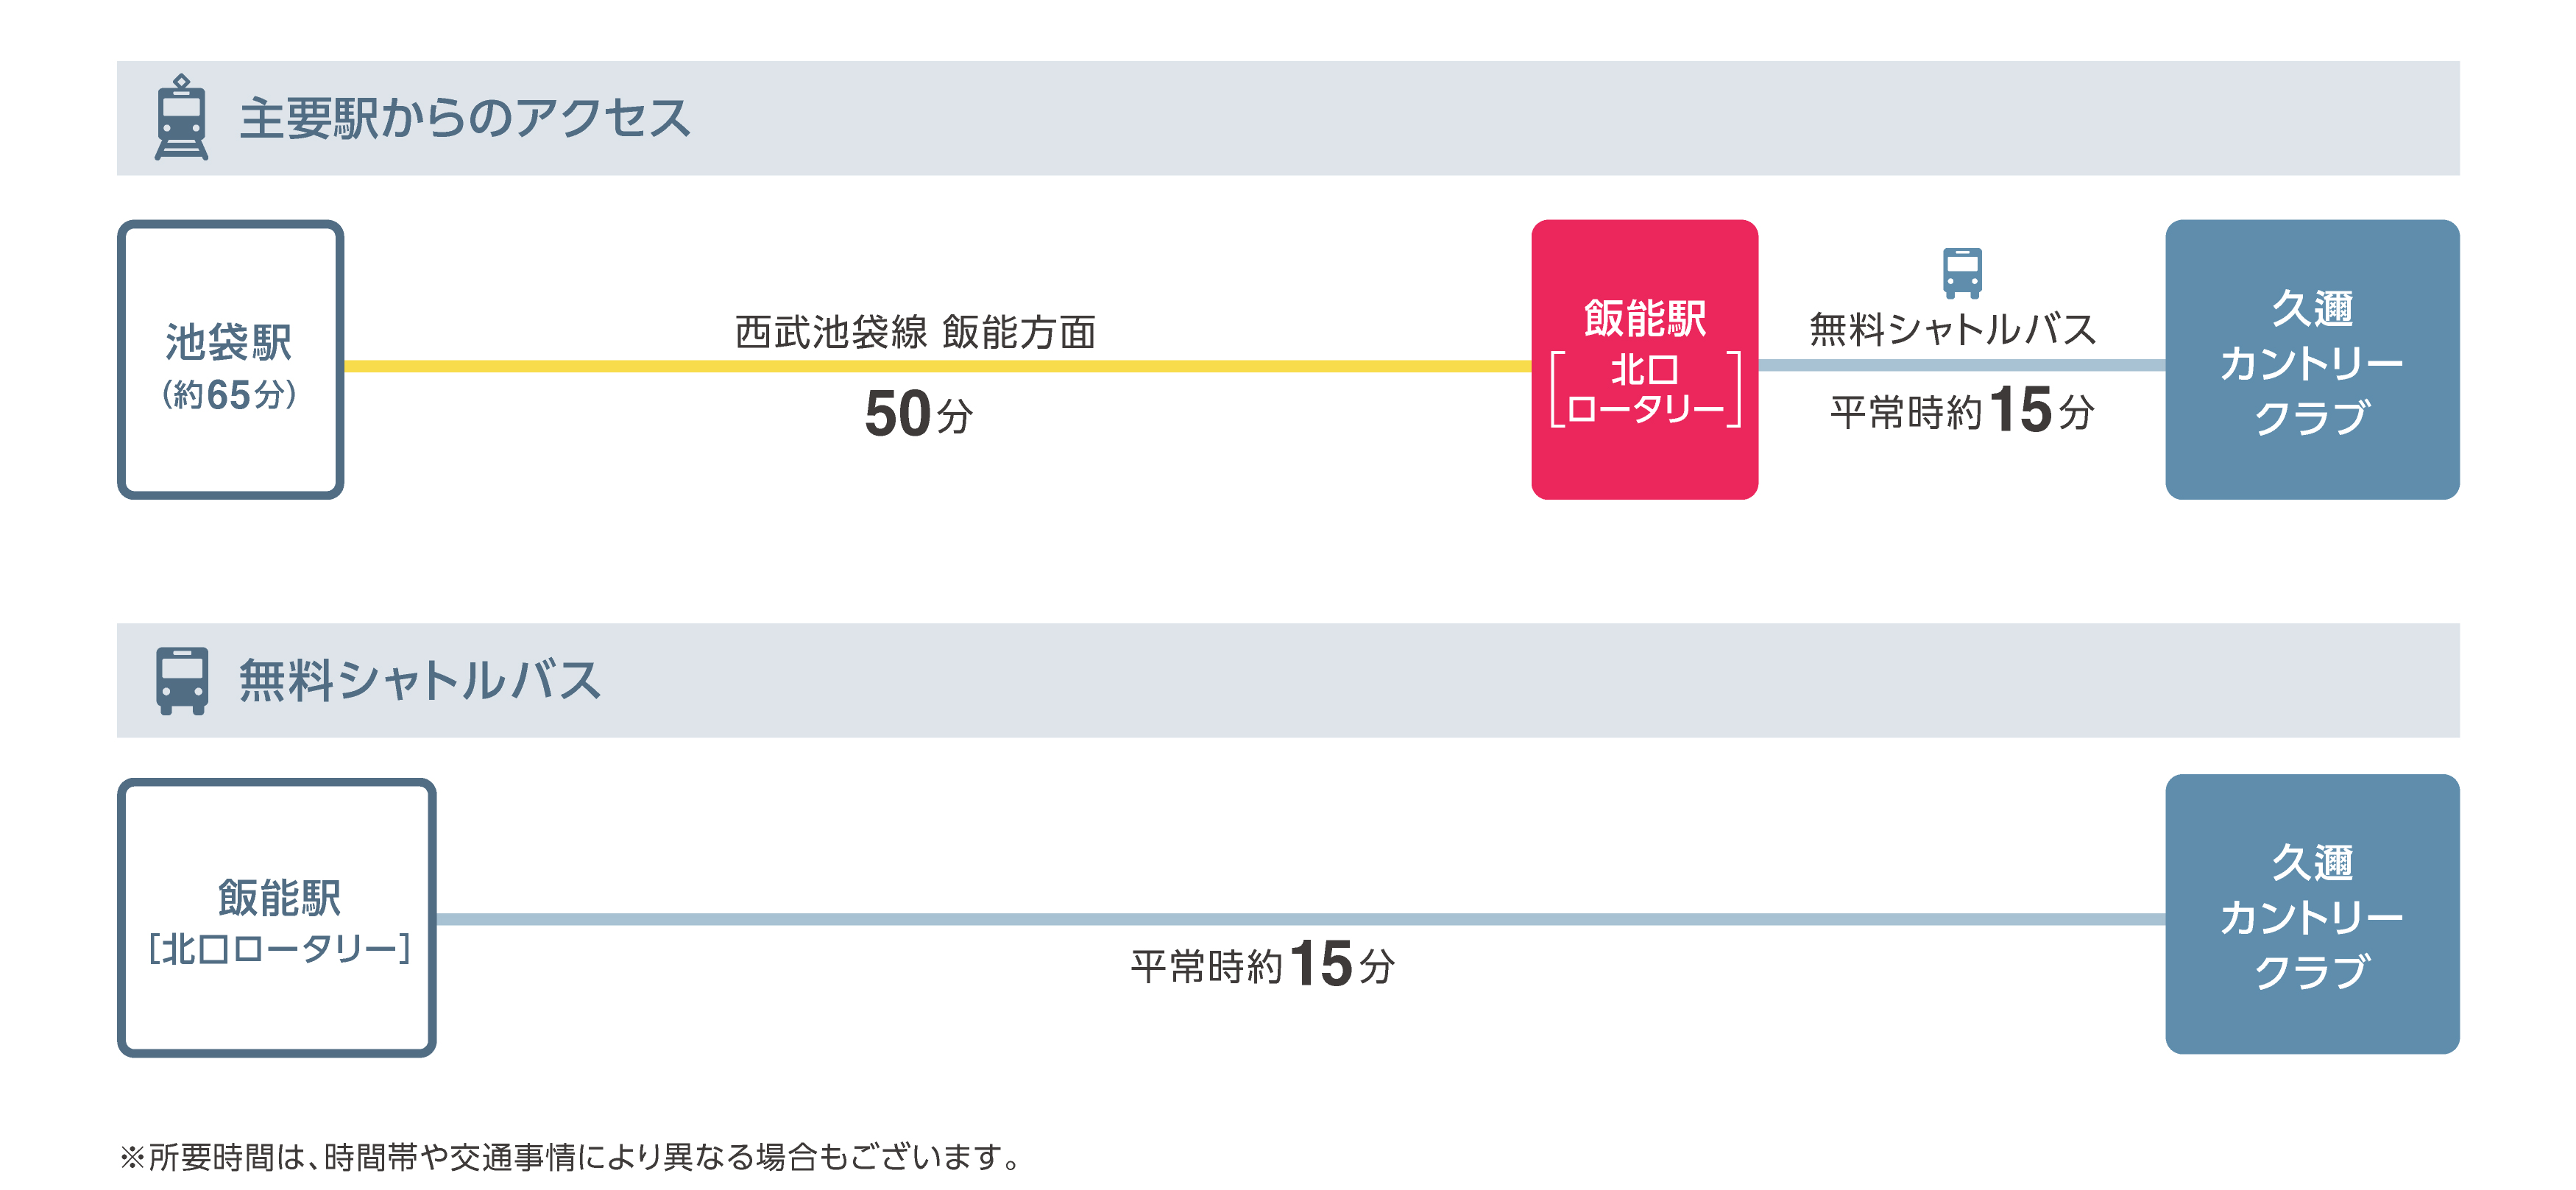Click the white 飯能駅 [北口ロータリー] box
The width and height of the screenshot is (2576, 1190).
click(x=277, y=917)
